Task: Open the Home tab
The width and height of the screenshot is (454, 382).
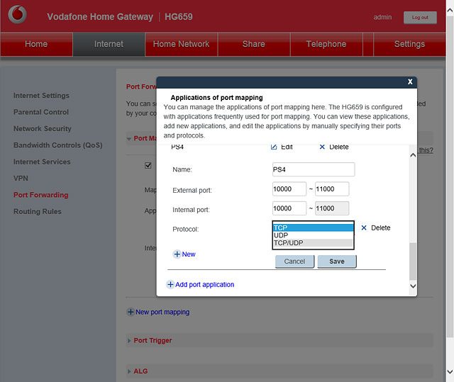Action: click(36, 44)
